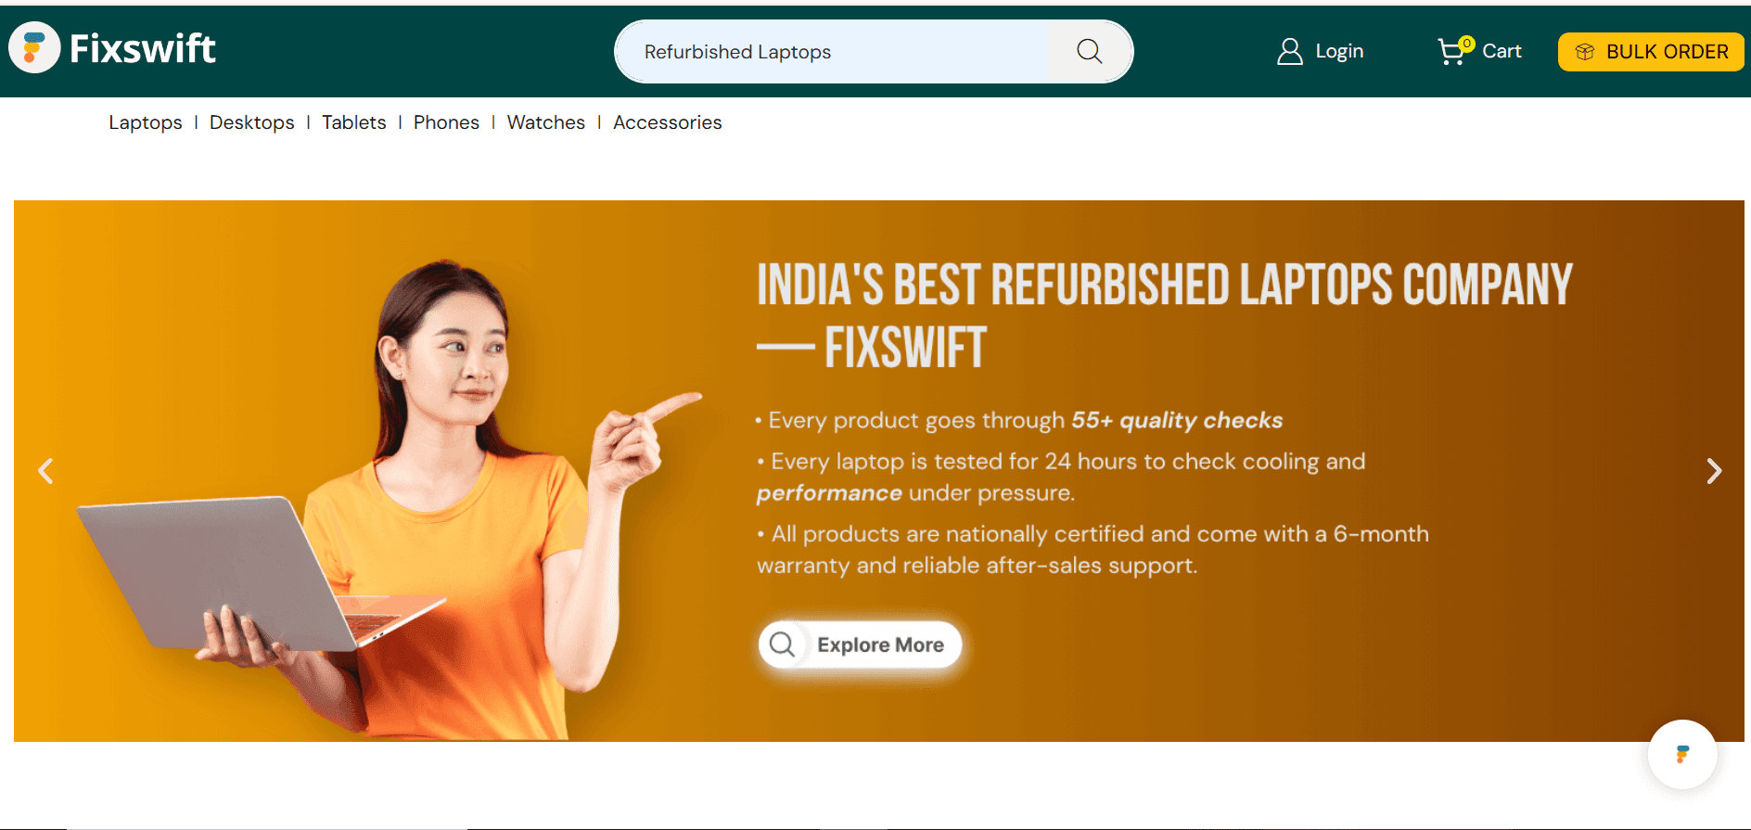
Task: Open the Desktops category
Action: (x=252, y=122)
